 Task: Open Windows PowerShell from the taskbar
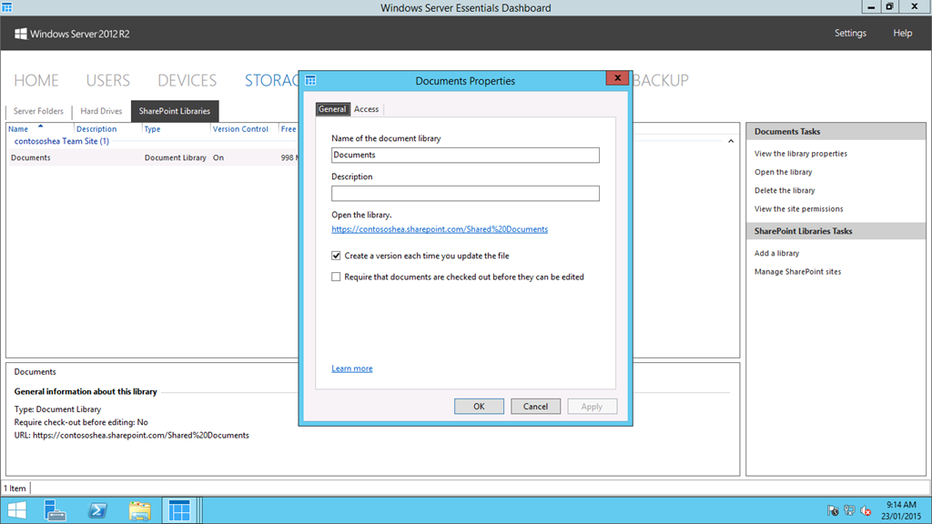click(x=97, y=510)
